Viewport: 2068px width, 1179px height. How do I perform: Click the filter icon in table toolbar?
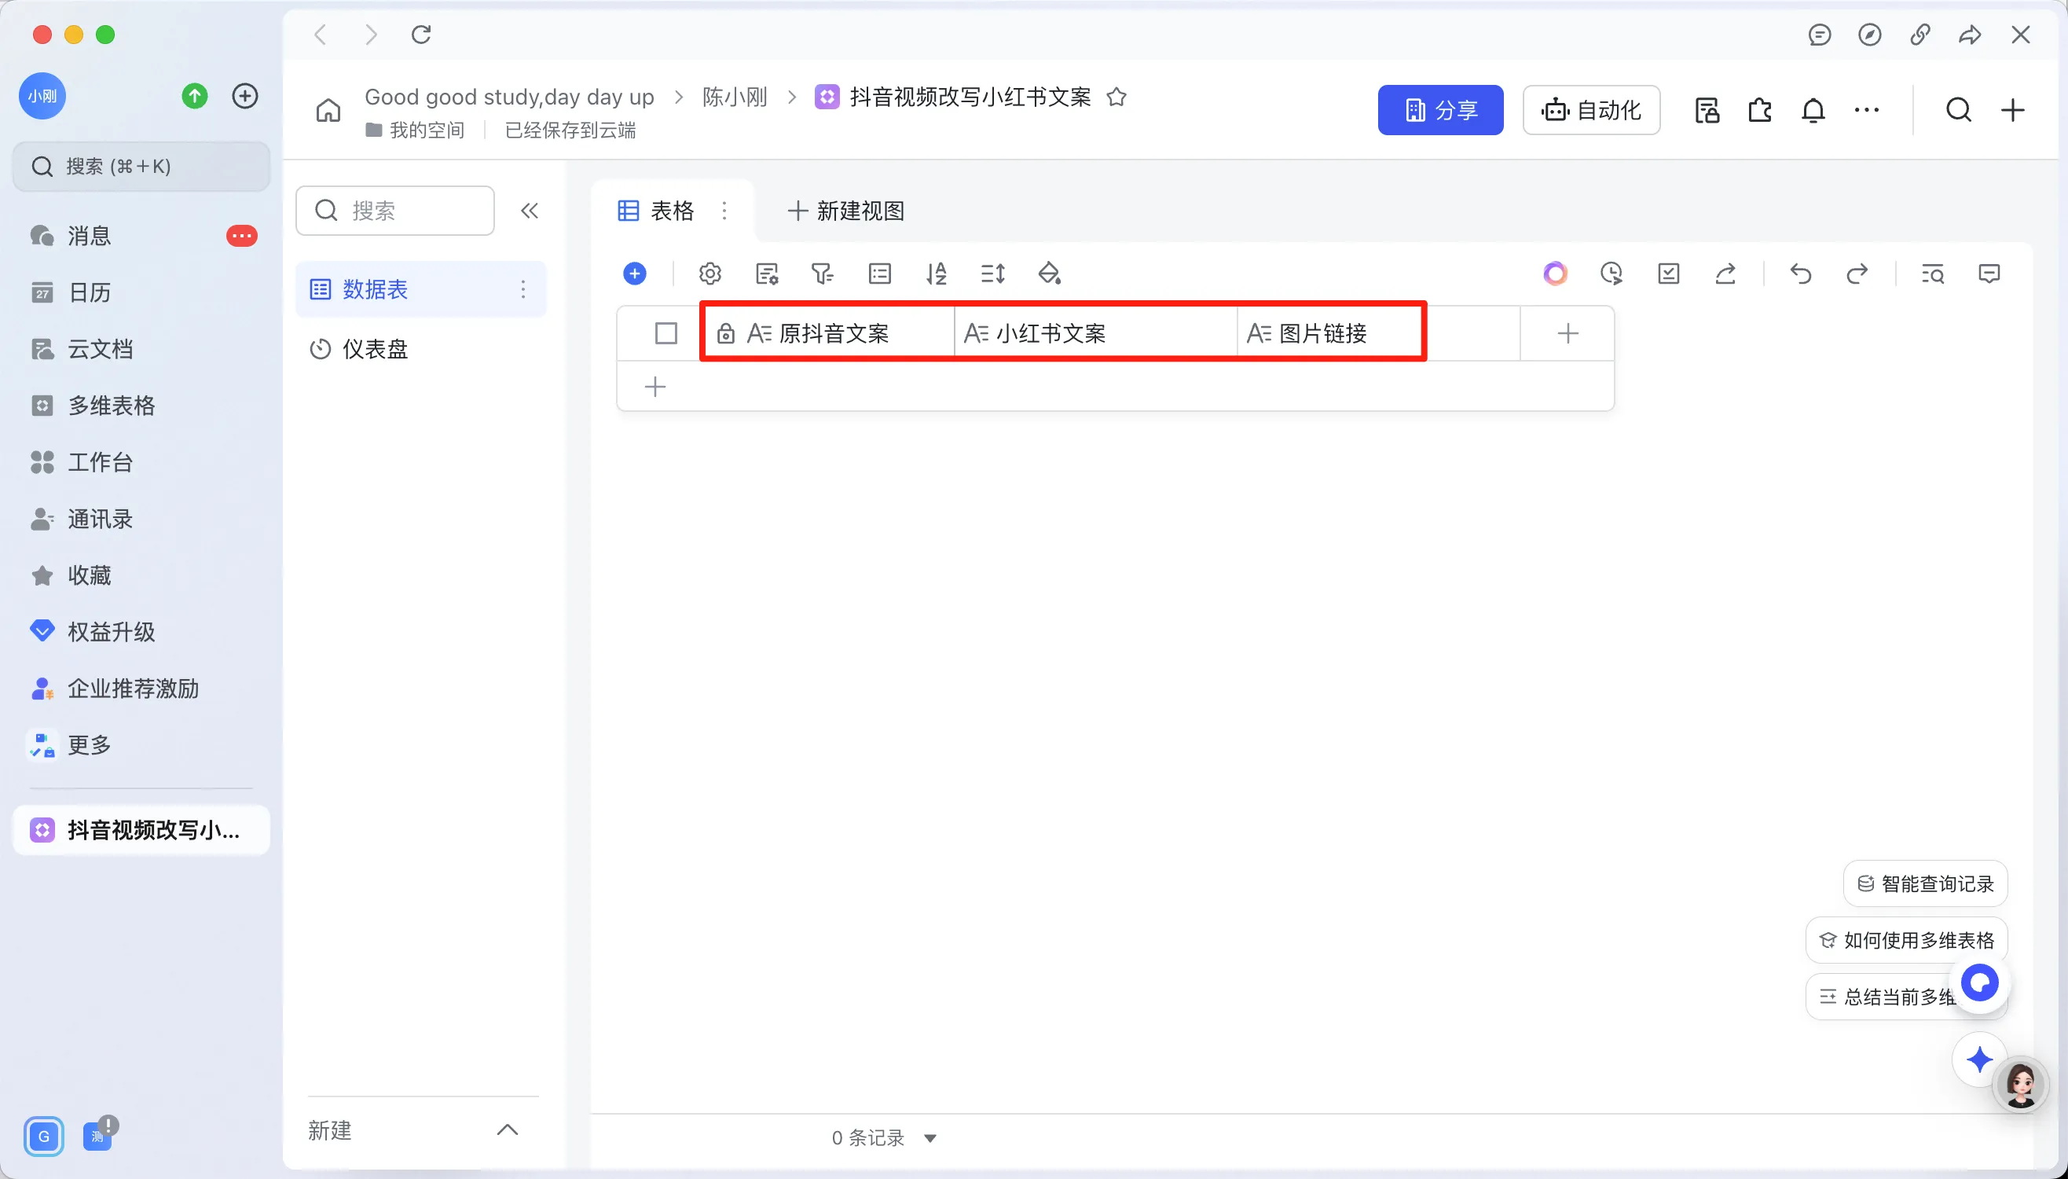(822, 274)
